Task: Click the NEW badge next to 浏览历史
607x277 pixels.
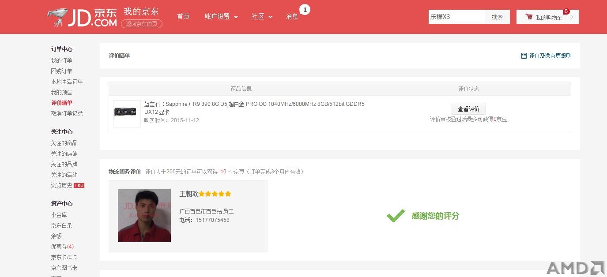Action: pos(79,185)
